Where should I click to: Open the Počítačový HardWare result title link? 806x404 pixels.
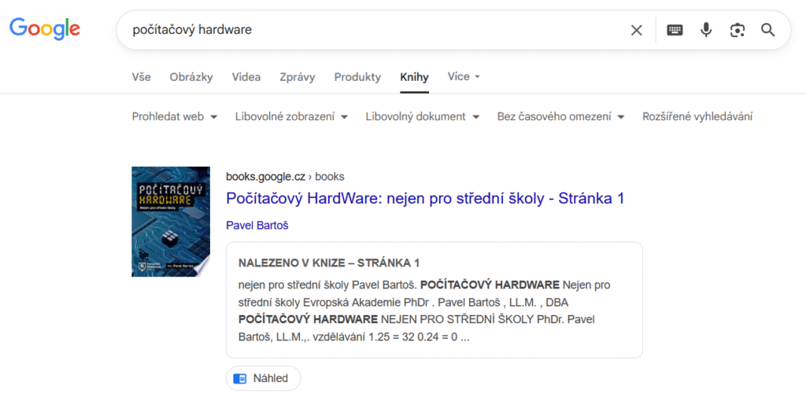(x=425, y=198)
